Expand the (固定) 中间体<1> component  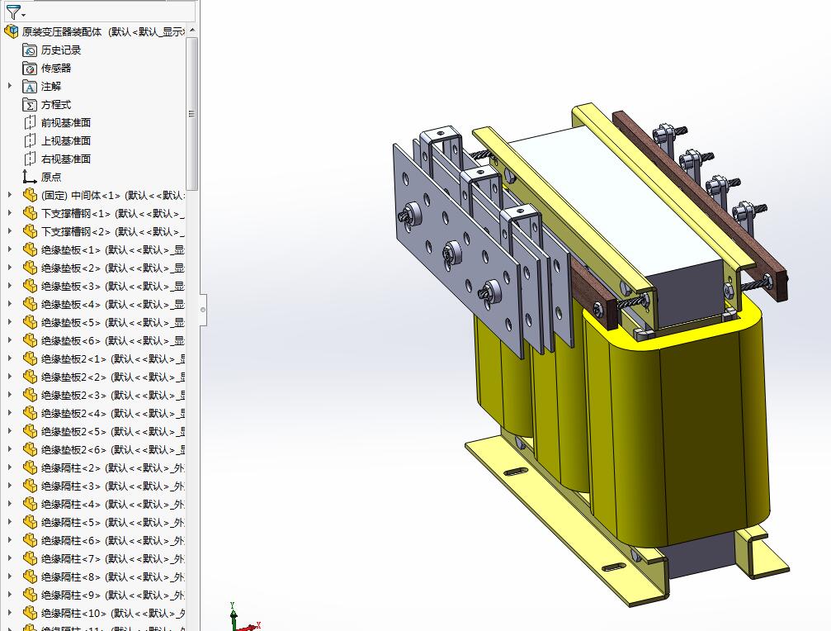point(10,195)
